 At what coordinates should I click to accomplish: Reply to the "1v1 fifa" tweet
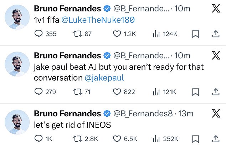(x=38, y=34)
